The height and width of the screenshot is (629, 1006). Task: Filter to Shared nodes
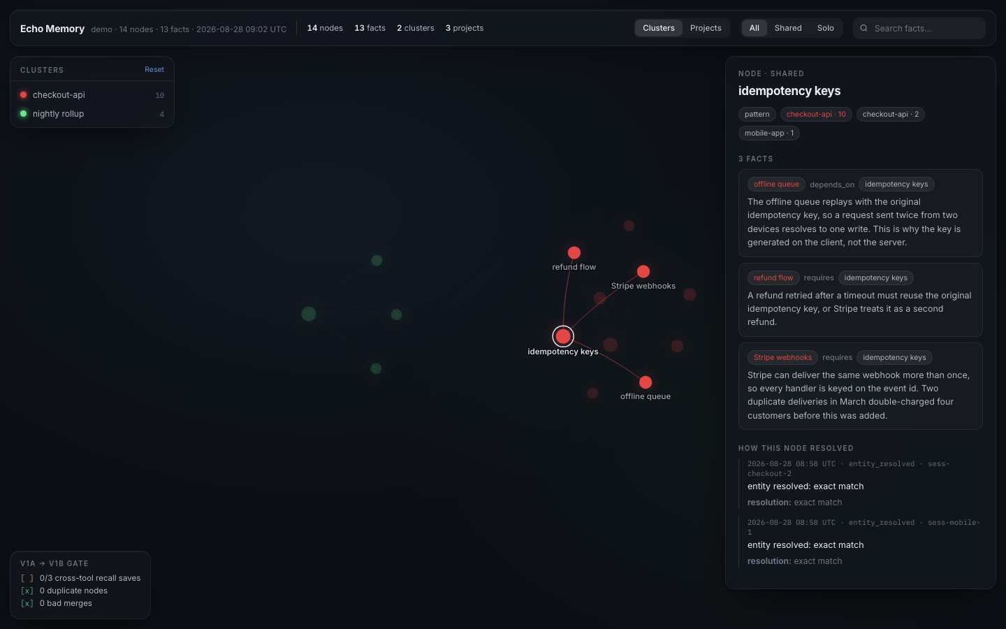click(x=788, y=28)
